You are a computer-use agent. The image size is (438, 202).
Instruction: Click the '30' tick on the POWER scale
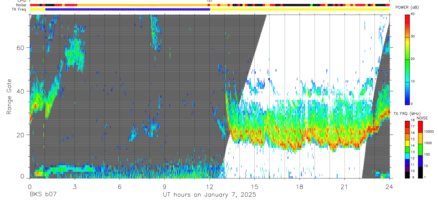pos(413,37)
